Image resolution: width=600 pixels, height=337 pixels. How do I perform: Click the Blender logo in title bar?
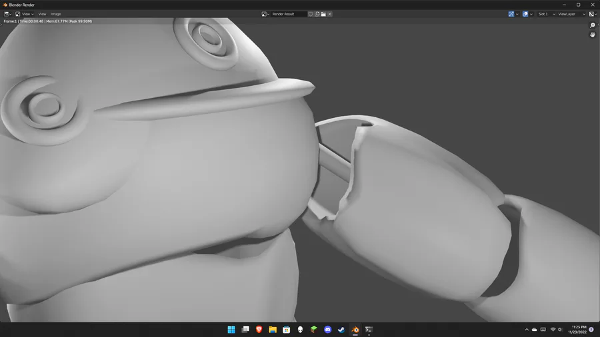click(x=5, y=5)
